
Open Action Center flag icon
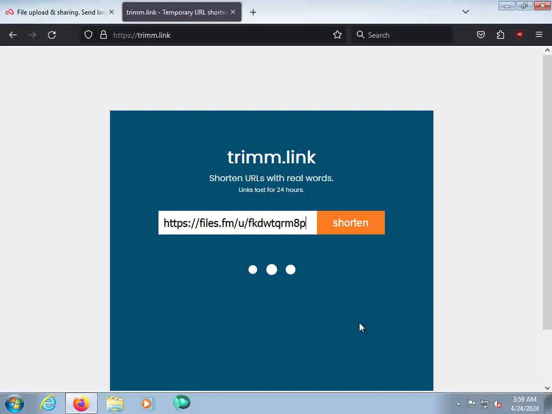[x=471, y=403]
